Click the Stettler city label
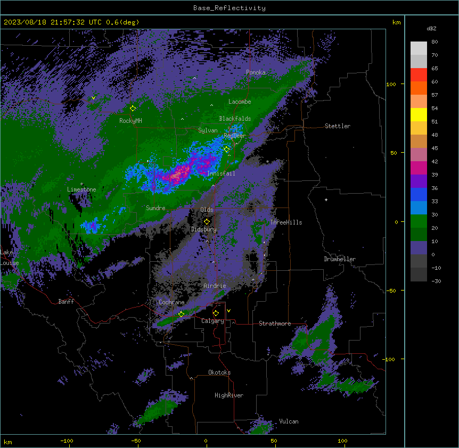Viewport: 459px width, 448px height. coord(338,126)
